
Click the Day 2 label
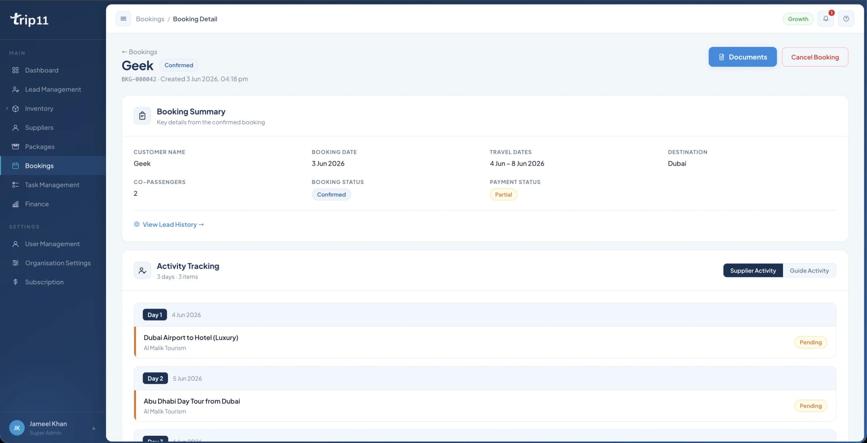click(x=155, y=378)
